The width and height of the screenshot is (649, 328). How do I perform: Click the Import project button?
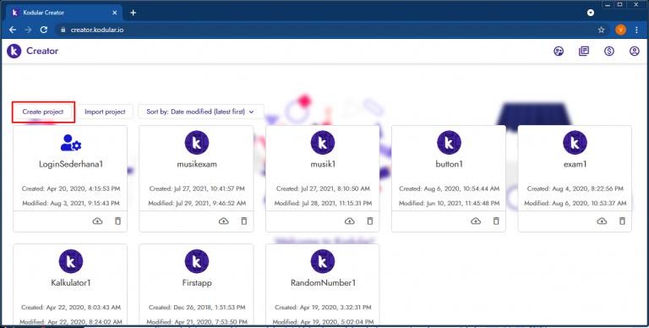(105, 112)
